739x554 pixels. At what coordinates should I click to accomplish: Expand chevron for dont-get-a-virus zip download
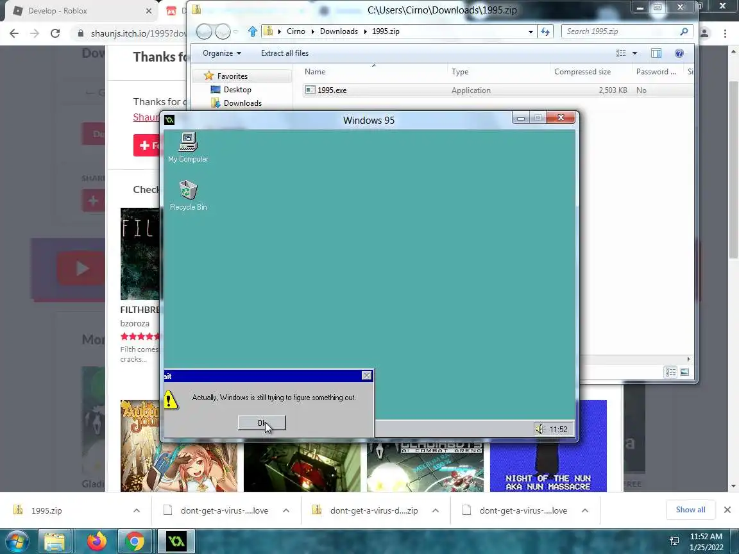pyautogui.click(x=436, y=510)
